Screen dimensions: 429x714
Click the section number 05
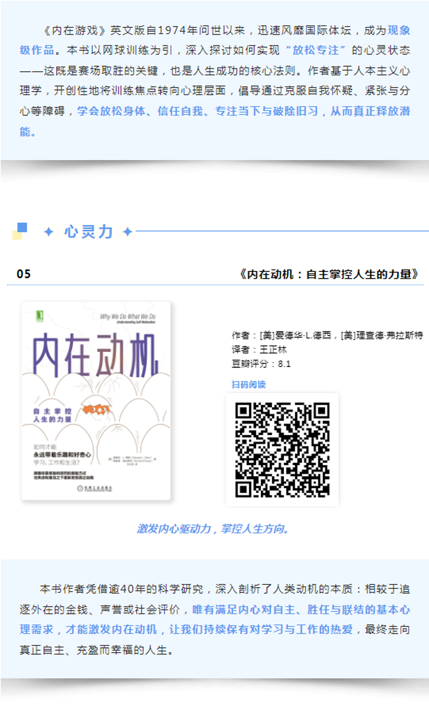(x=24, y=274)
